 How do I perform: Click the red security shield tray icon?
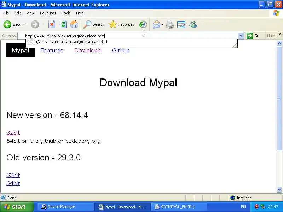(256, 207)
